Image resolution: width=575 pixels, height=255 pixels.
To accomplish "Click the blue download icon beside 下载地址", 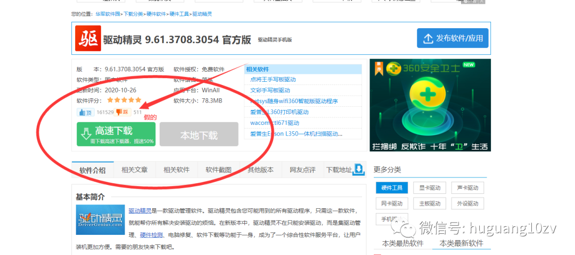I will tap(358, 170).
